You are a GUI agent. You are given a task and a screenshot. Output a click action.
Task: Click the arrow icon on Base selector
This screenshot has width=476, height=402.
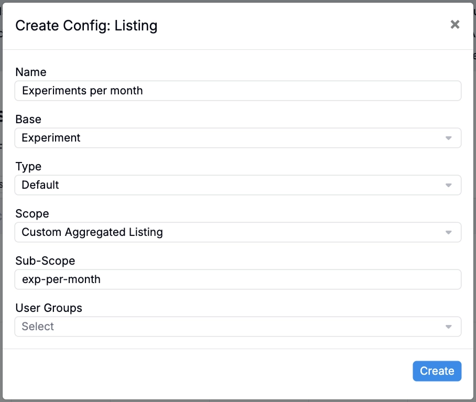[x=448, y=138]
